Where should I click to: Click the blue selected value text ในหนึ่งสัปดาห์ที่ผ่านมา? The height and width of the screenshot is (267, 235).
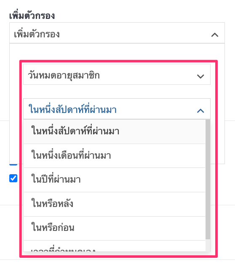(x=72, y=109)
